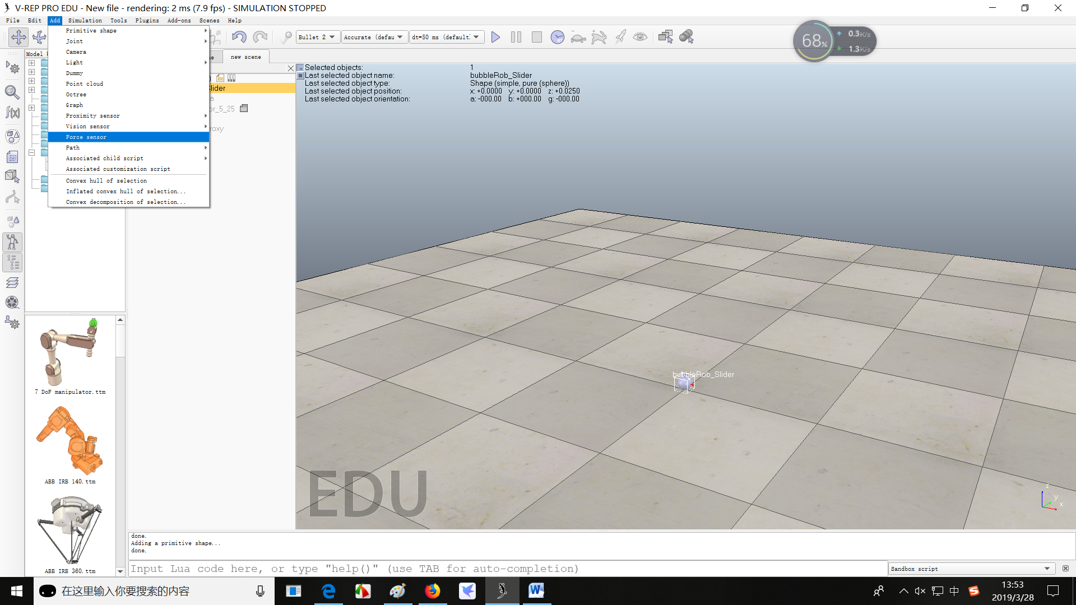
Task: Open scene object properties magnifier icon
Action: click(12, 91)
